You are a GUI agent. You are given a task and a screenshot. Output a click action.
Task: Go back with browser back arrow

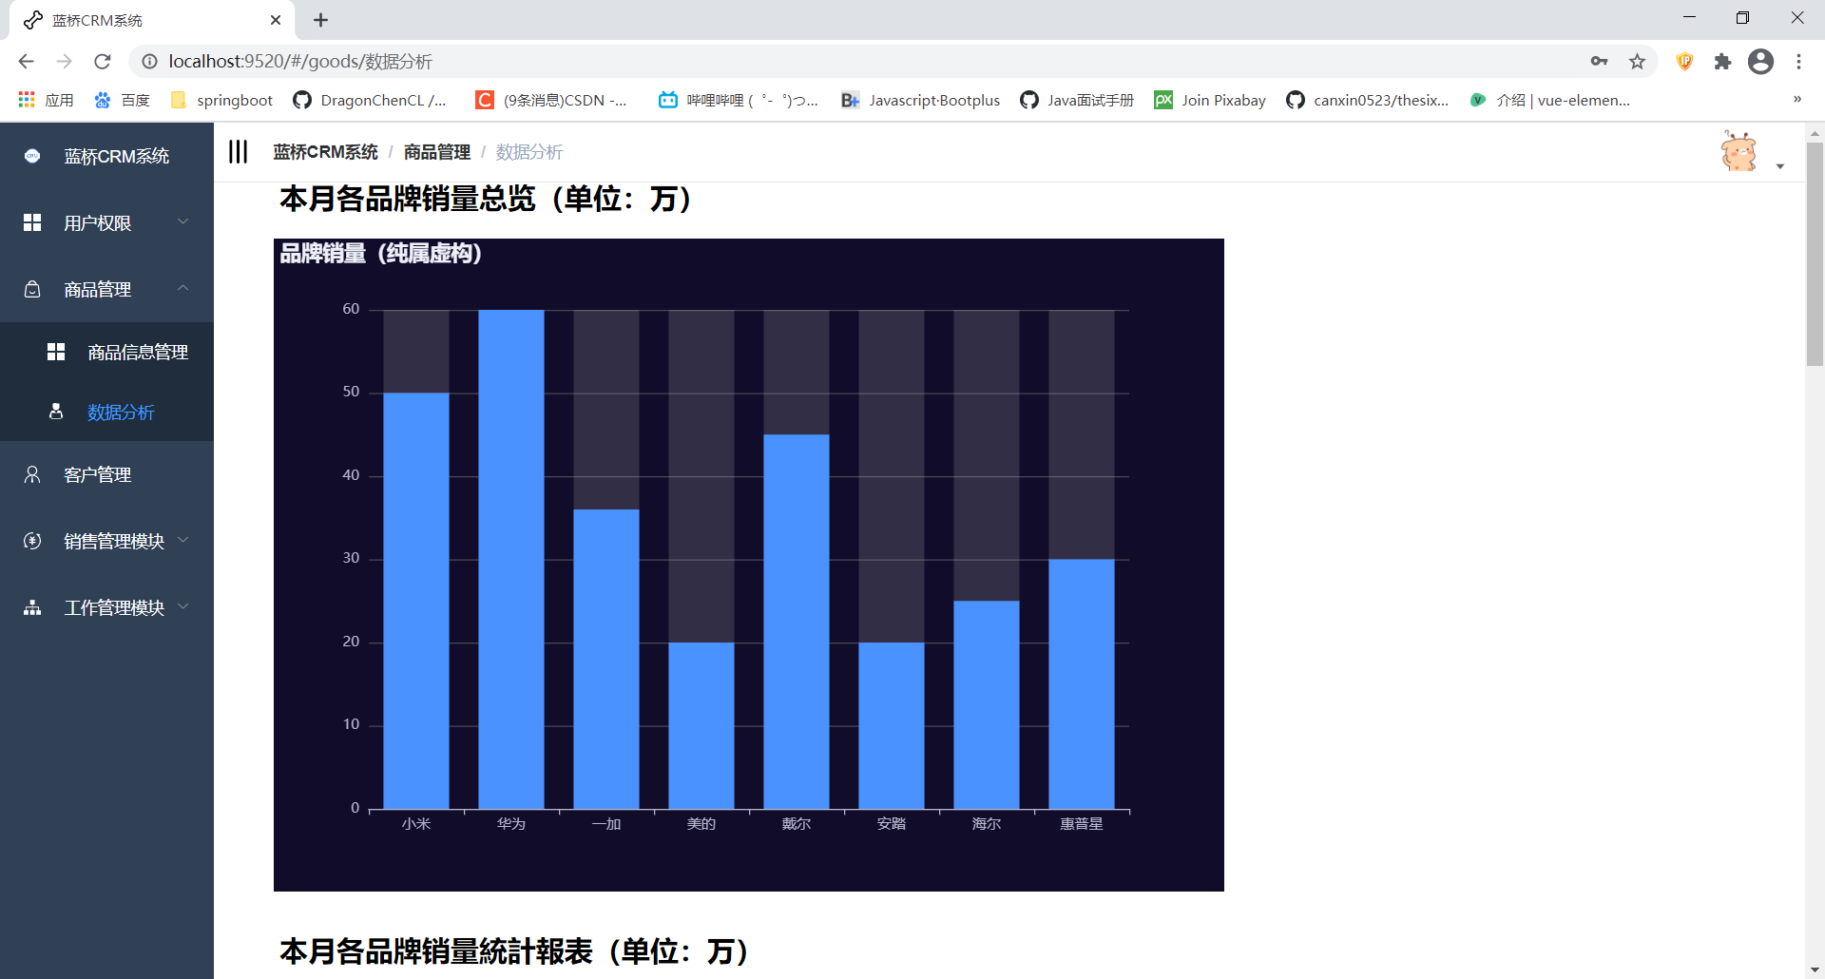[x=26, y=61]
